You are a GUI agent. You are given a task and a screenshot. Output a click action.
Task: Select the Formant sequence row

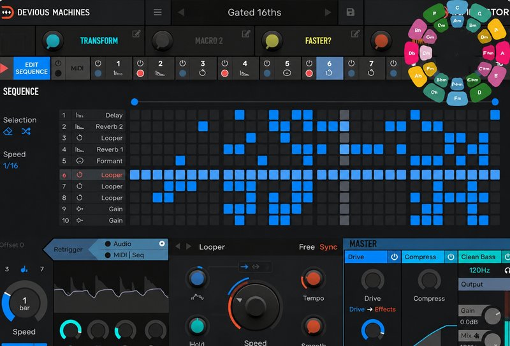click(x=92, y=161)
